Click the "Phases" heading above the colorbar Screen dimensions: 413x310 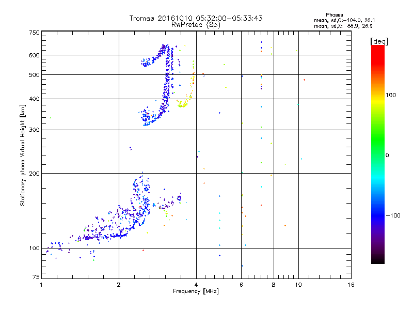(334, 15)
